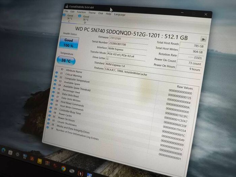236x177 pixels.
Task: Open the File menu
Action: (66, 11)
